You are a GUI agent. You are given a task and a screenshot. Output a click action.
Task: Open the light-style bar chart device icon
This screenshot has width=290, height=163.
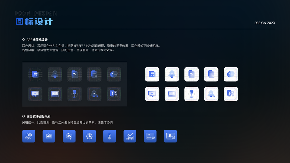click(x=172, y=94)
